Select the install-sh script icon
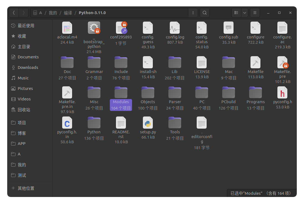 [x=148, y=62]
